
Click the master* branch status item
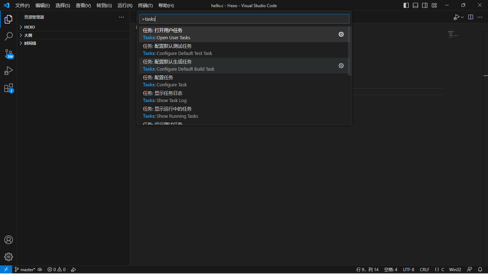(x=25, y=270)
